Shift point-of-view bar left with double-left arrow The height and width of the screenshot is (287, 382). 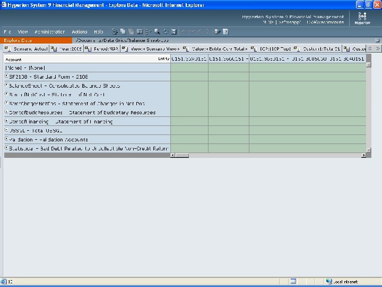pos(370,48)
